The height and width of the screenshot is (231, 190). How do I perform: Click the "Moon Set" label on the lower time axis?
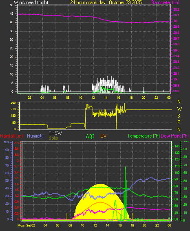pos(24,225)
